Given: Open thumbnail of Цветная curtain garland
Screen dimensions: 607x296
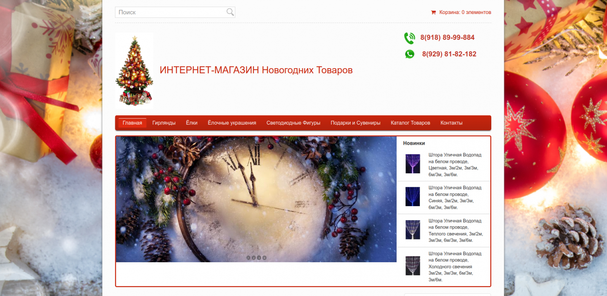Looking at the screenshot, I should click(x=413, y=164).
